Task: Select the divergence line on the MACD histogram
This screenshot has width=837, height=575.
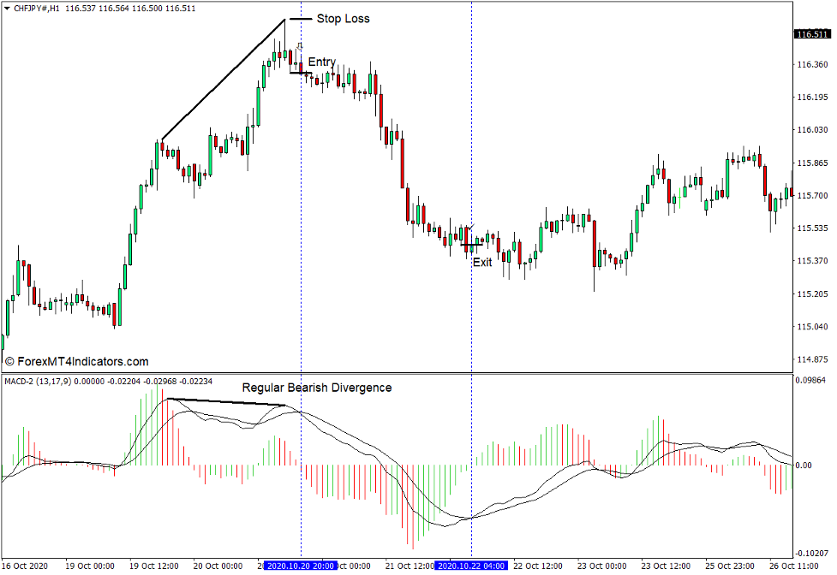Action: pyautogui.click(x=227, y=400)
